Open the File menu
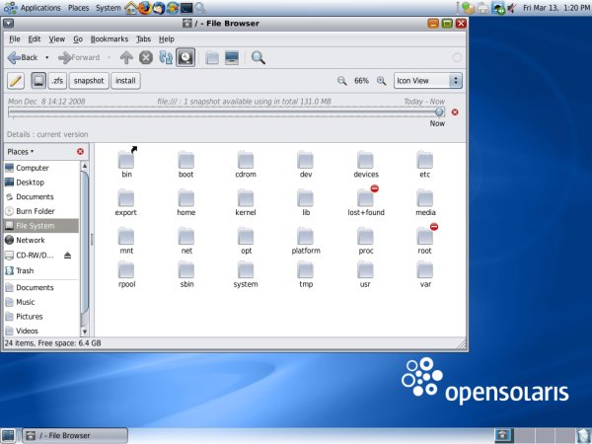This screenshot has height=444, width=592. click(15, 38)
